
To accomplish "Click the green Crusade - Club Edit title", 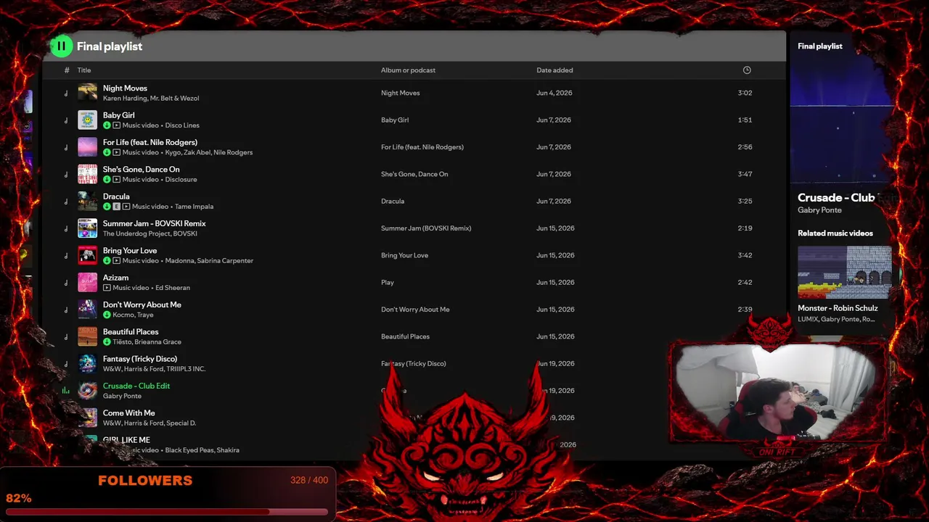I will click(136, 386).
